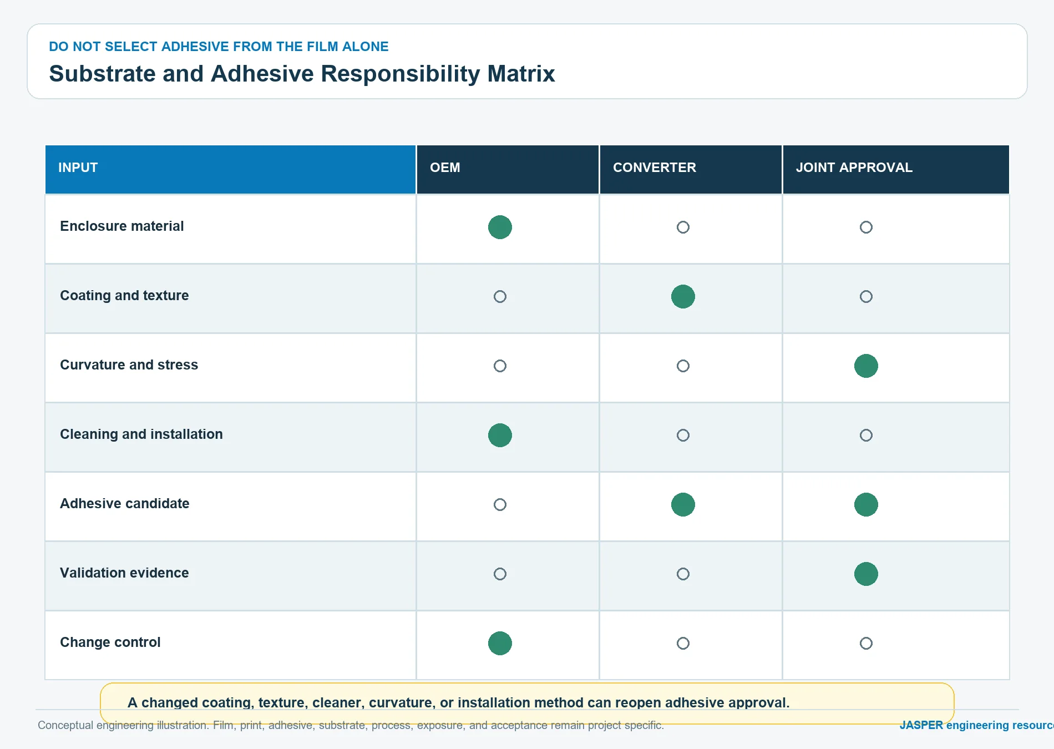Click the filled Joint Approval dot for Curvature and stress

[x=866, y=366]
